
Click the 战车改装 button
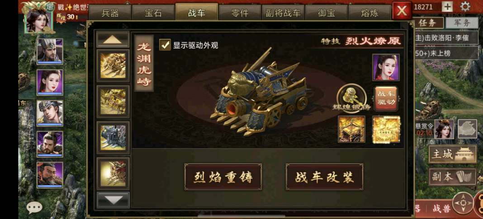click(324, 177)
